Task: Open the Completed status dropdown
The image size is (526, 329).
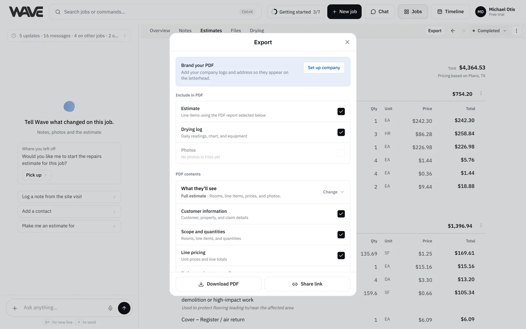Action: pos(490,31)
